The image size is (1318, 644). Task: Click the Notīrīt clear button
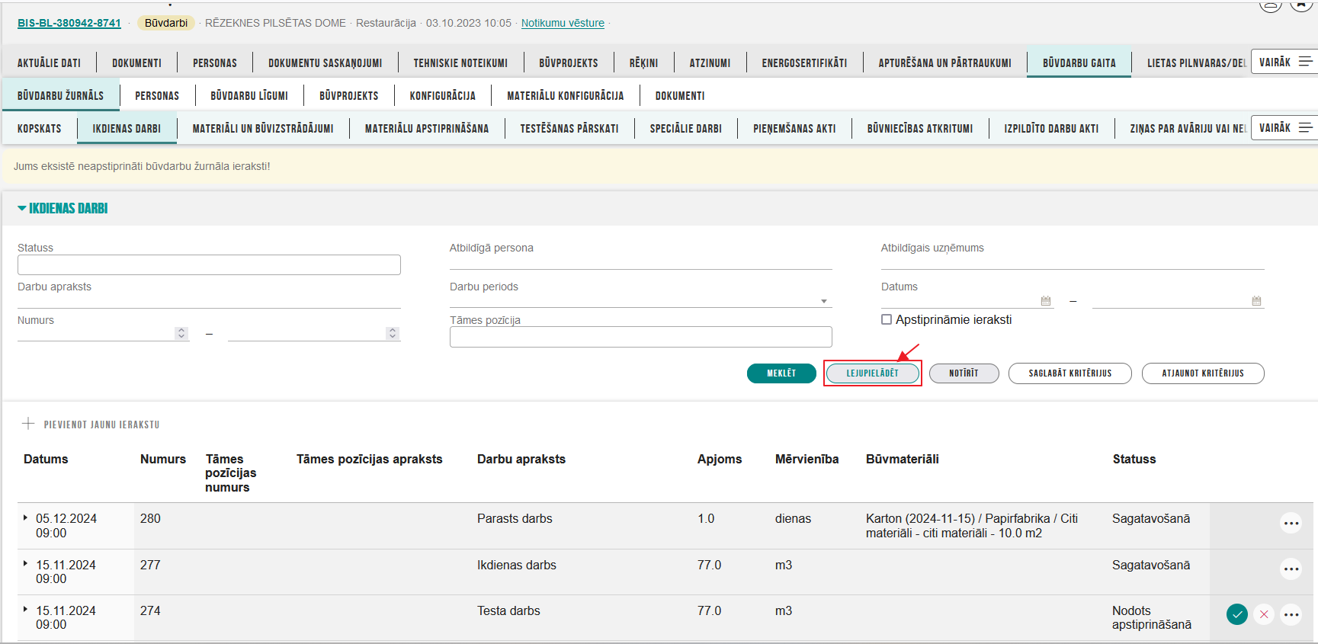(964, 373)
